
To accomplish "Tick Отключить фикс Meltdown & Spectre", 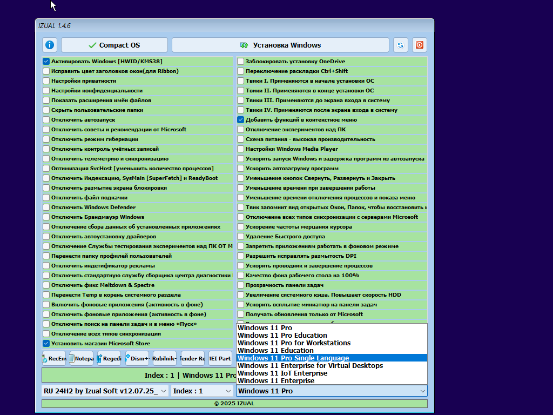I will tap(46, 285).
